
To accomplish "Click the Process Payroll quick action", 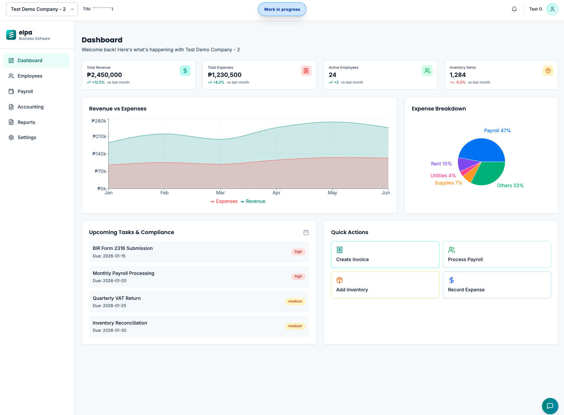I will pyautogui.click(x=497, y=255).
